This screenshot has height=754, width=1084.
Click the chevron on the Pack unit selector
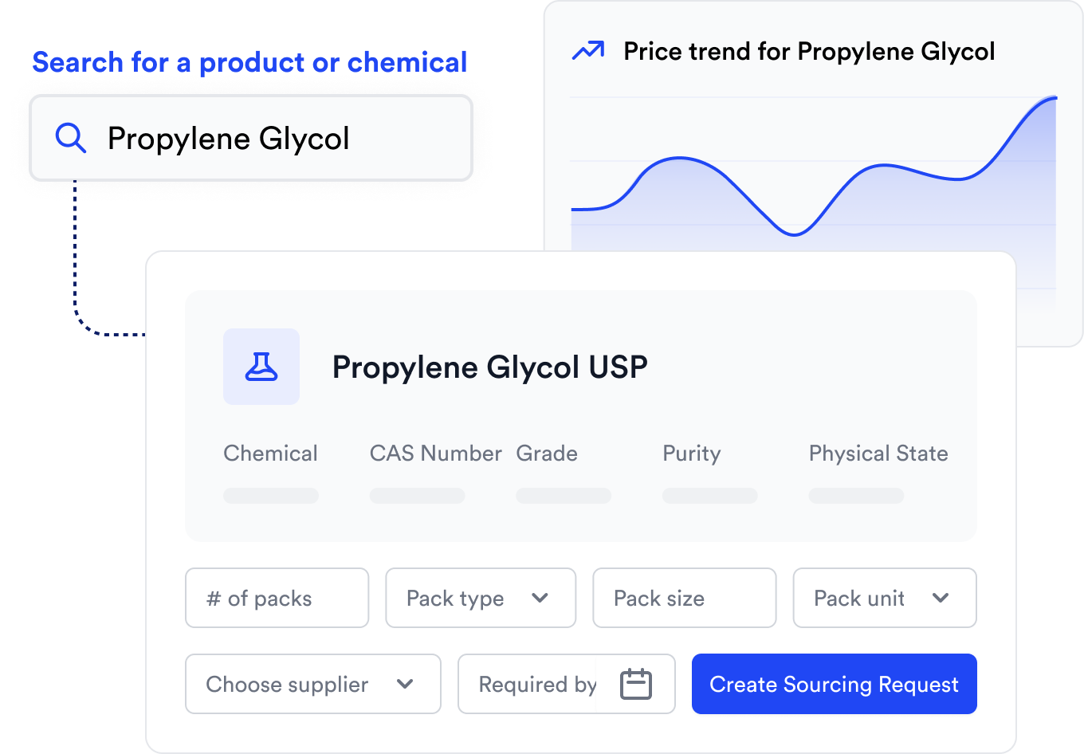941,598
